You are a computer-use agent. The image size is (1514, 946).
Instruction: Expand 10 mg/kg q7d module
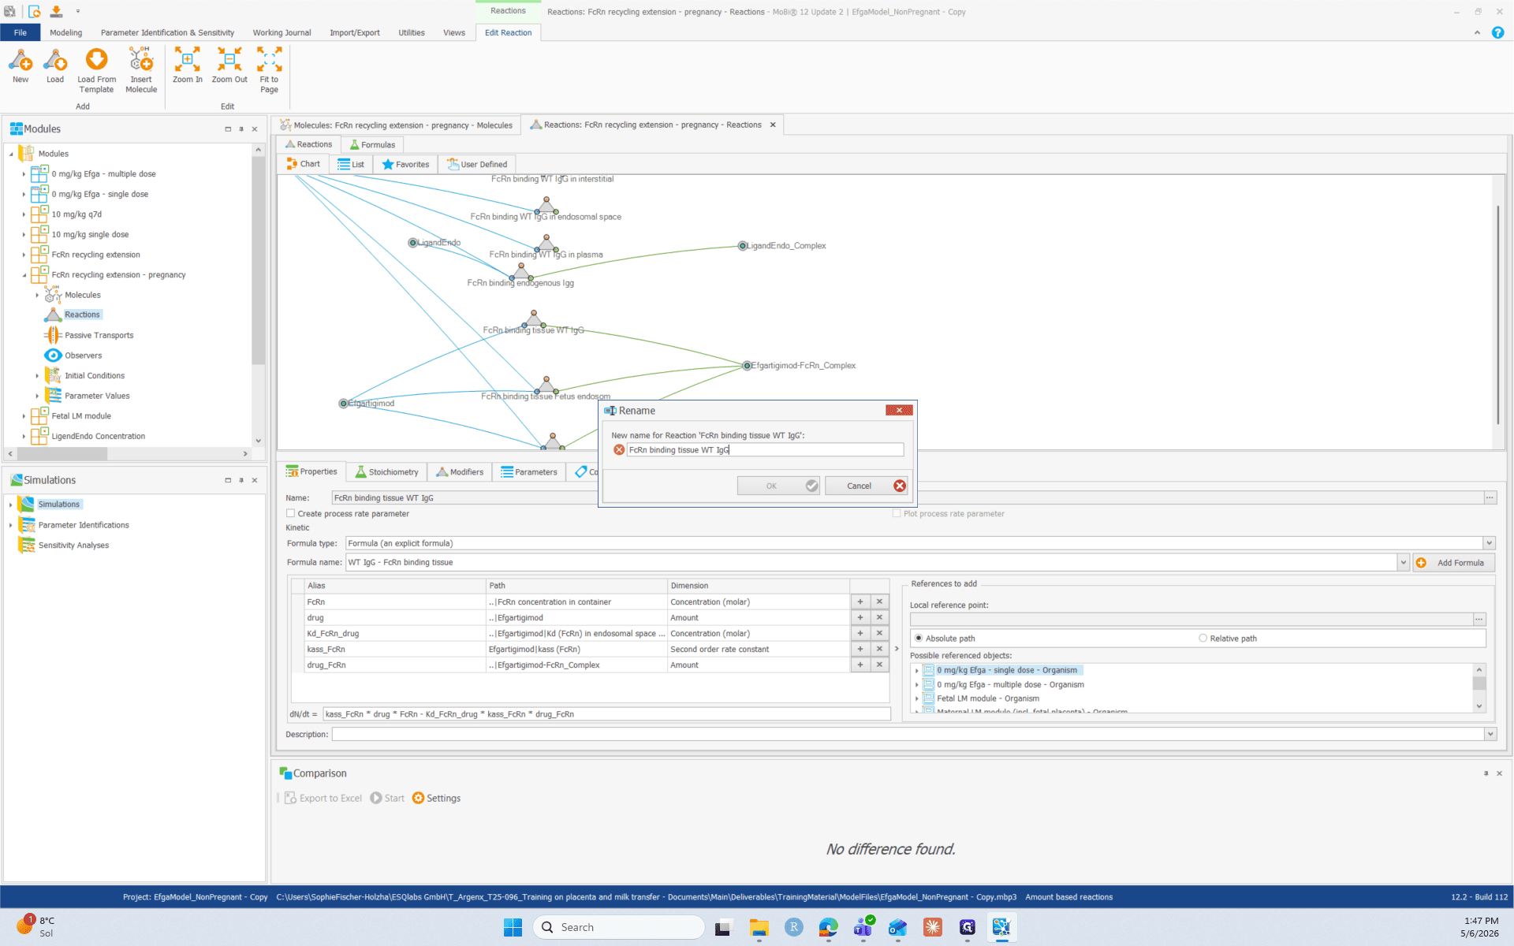coord(24,214)
